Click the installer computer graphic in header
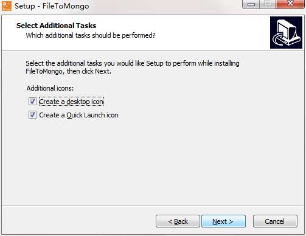Image resolution: width=306 pixels, height=236 pixels. pyautogui.click(x=286, y=33)
